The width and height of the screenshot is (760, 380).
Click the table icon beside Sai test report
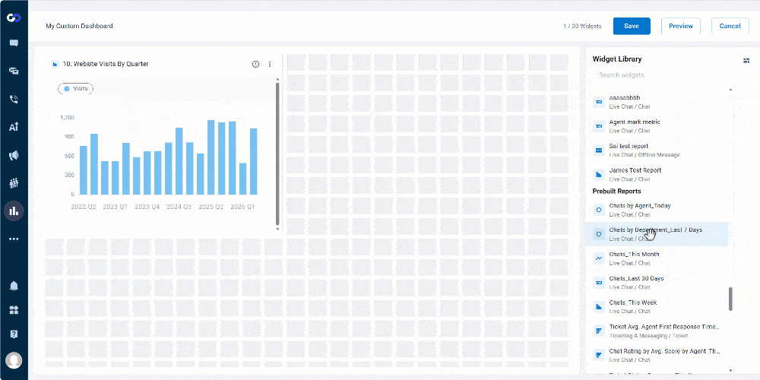point(599,150)
